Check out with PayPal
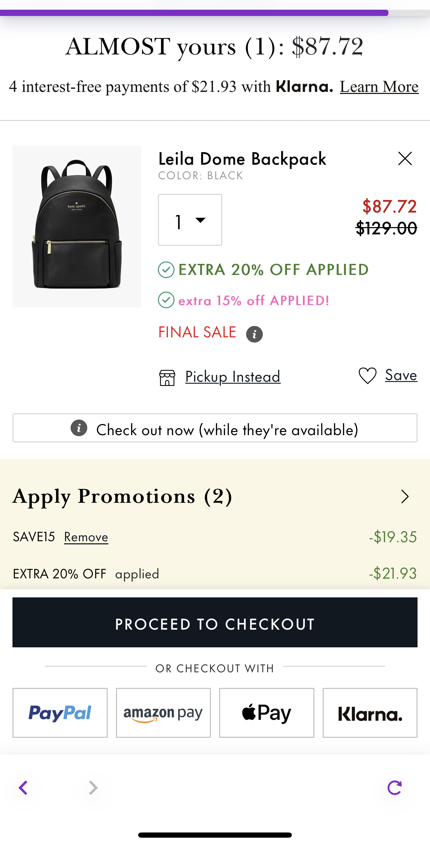This screenshot has width=430, height=846. click(60, 713)
